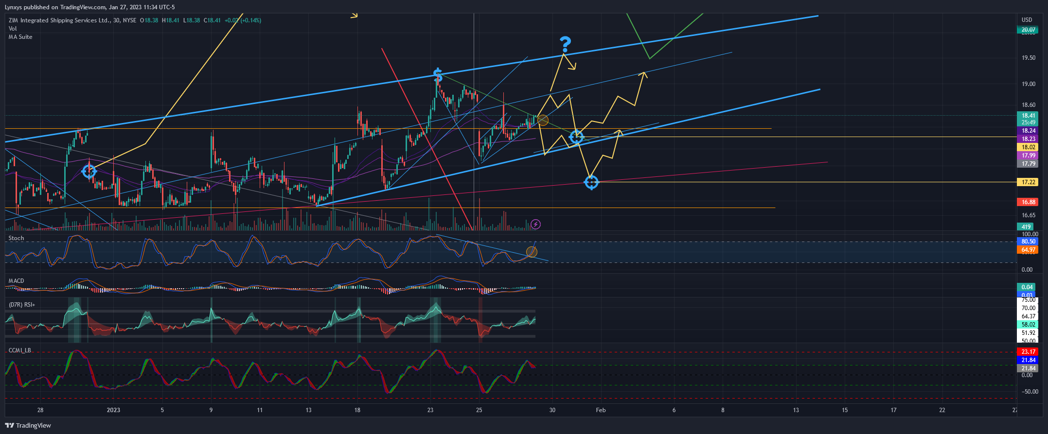Select the blue Stoch value 80.50

pos(1028,242)
